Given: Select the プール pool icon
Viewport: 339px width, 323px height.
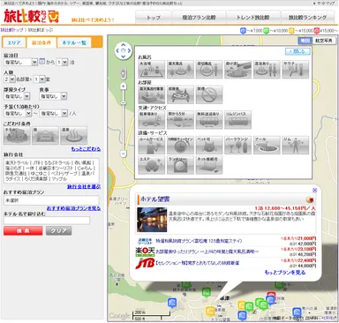Looking at the screenshot, I should 267,145.
